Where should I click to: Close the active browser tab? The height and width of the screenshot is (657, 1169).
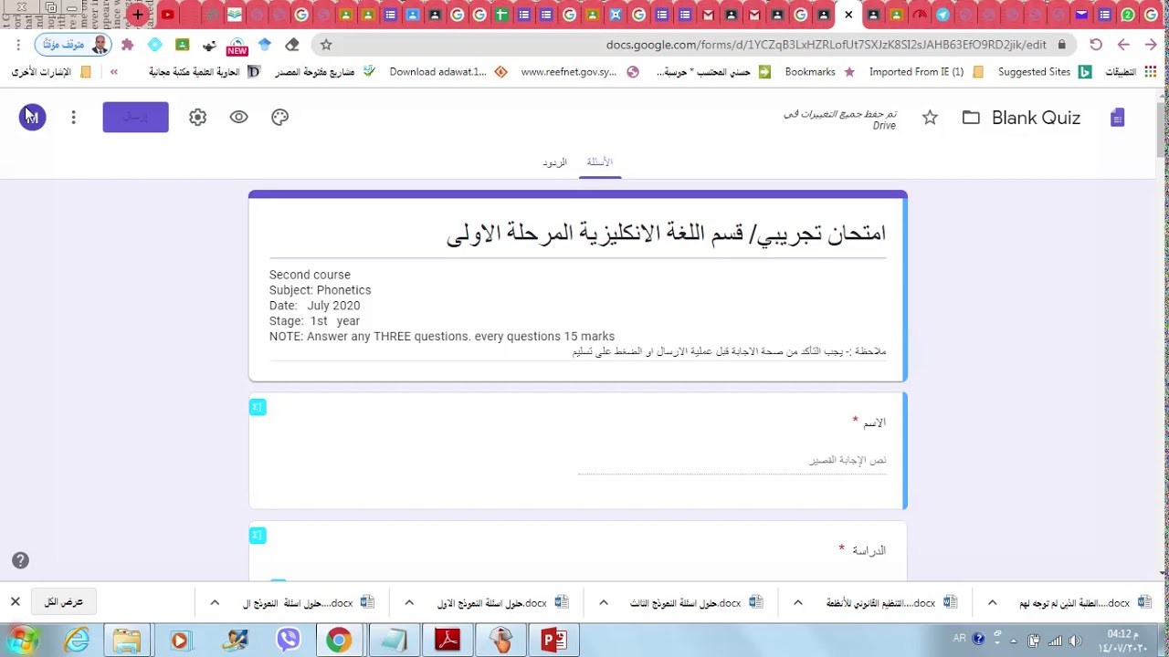pyautogui.click(x=848, y=15)
